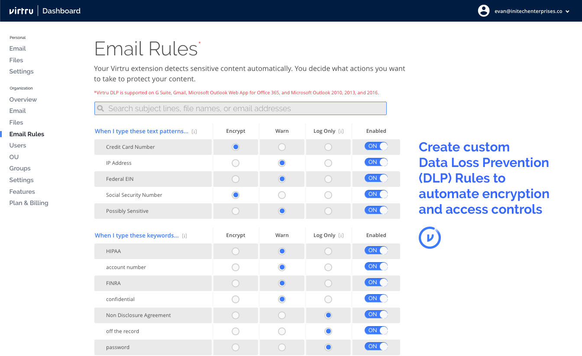This screenshot has height=356, width=582.
Task: Focus the search subject lines field
Action: 240,109
